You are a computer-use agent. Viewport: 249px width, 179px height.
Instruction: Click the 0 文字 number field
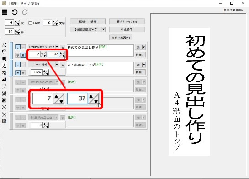(48, 22)
